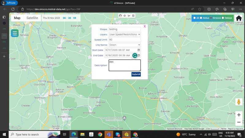Add this page to favorites star
Screen dimensions: 245x138
pyautogui.click(x=200, y=9)
